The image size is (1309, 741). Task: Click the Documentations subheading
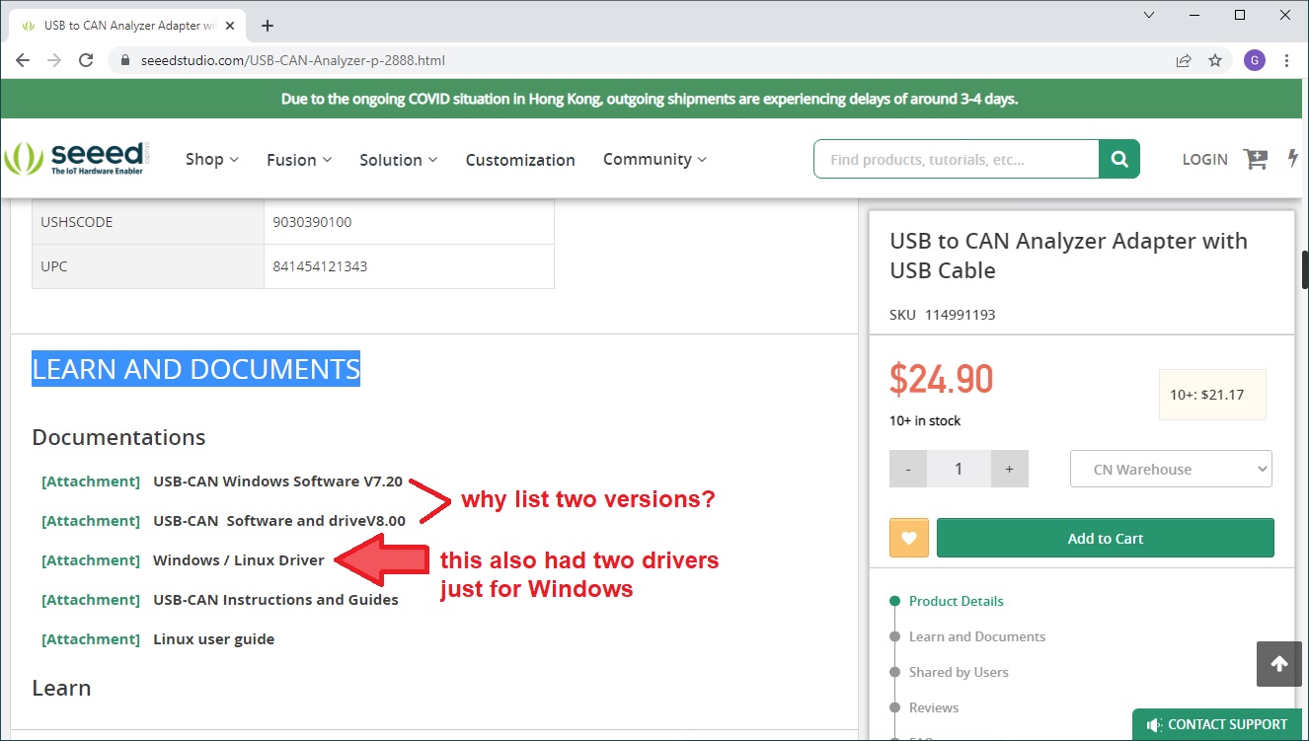click(118, 437)
